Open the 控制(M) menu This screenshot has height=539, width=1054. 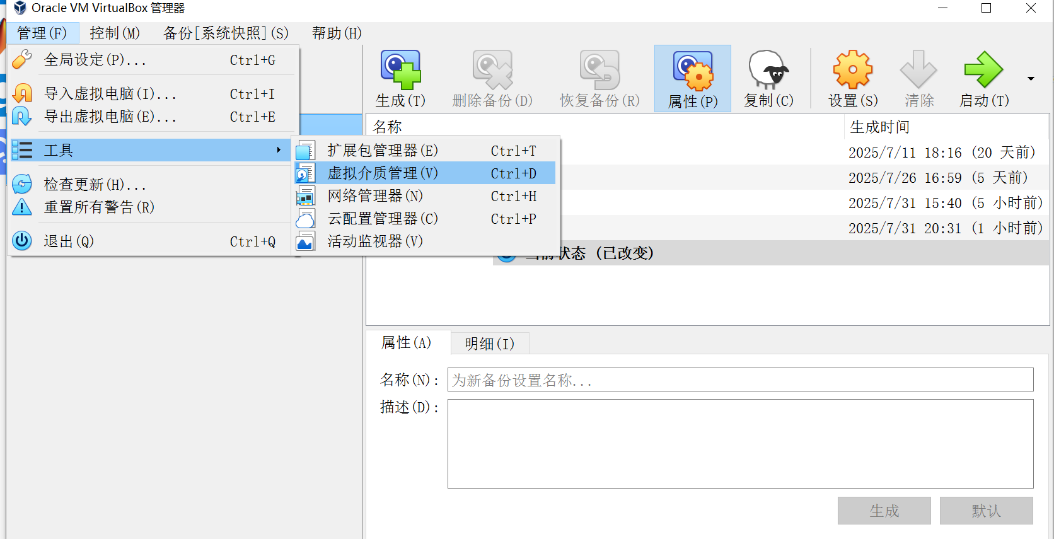coord(115,33)
